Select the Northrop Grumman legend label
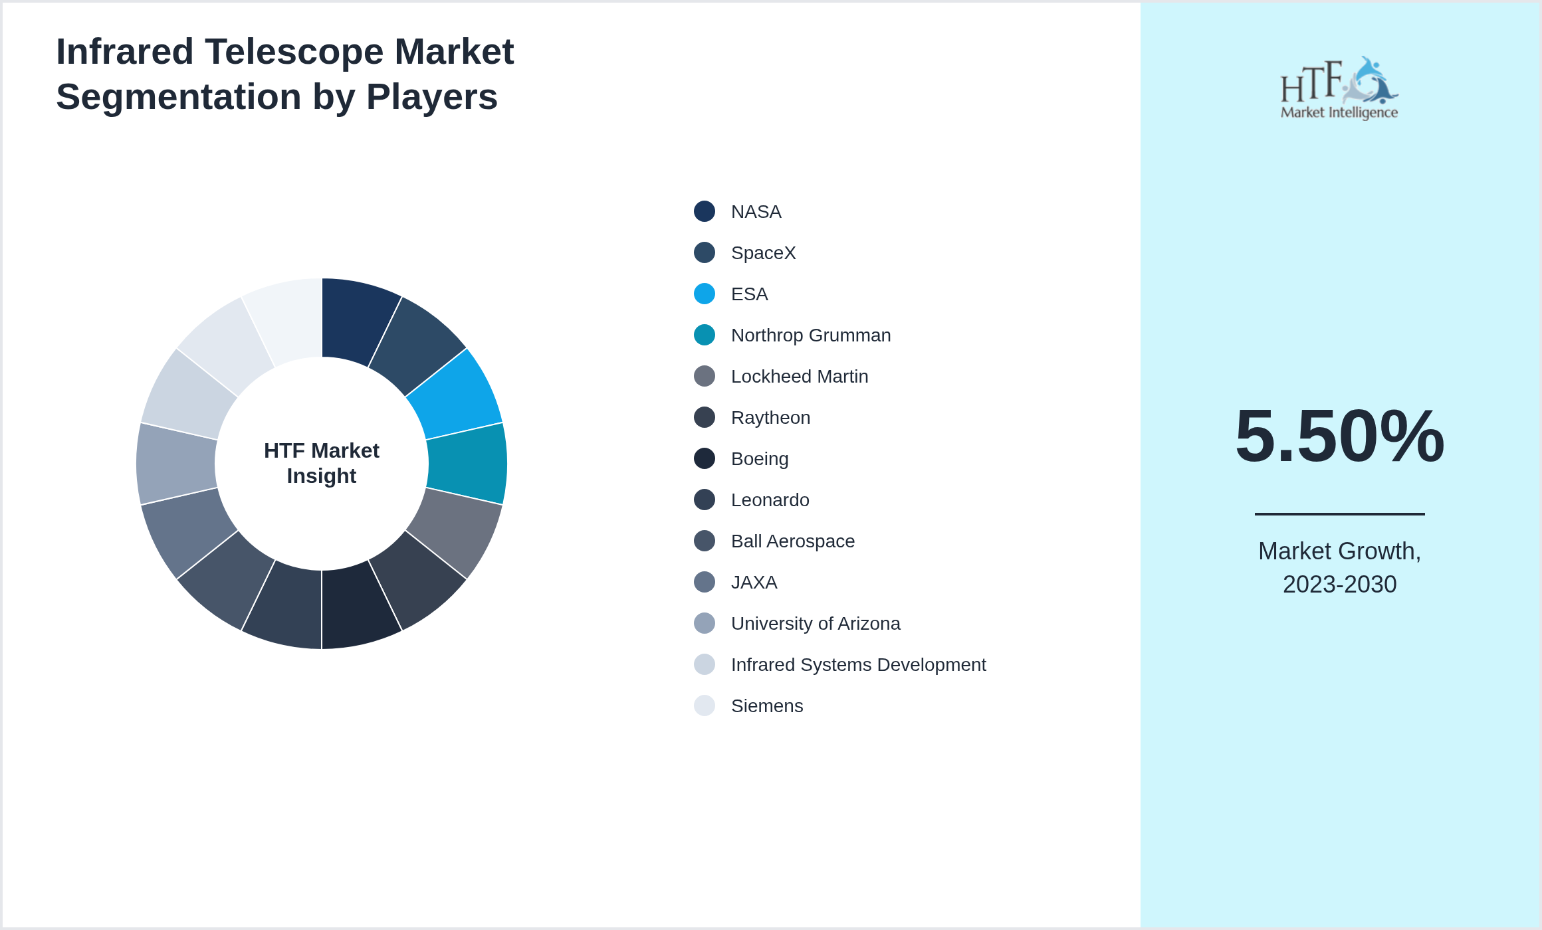This screenshot has height=930, width=1542. click(x=811, y=335)
